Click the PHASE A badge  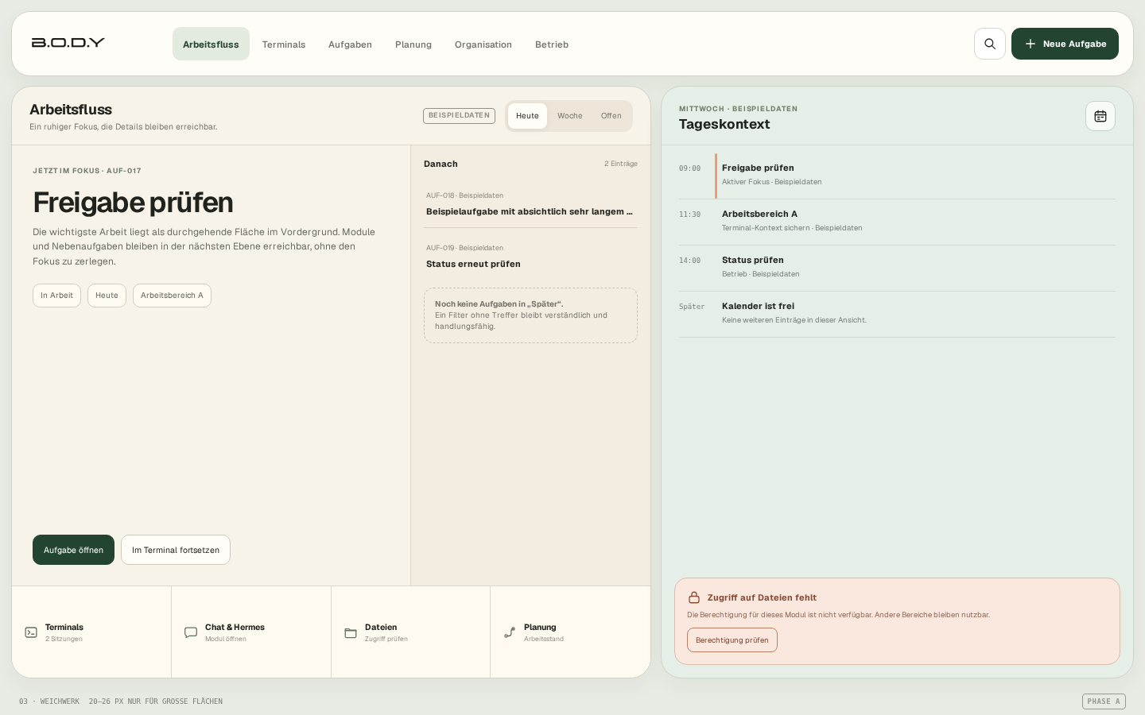pos(1104,701)
